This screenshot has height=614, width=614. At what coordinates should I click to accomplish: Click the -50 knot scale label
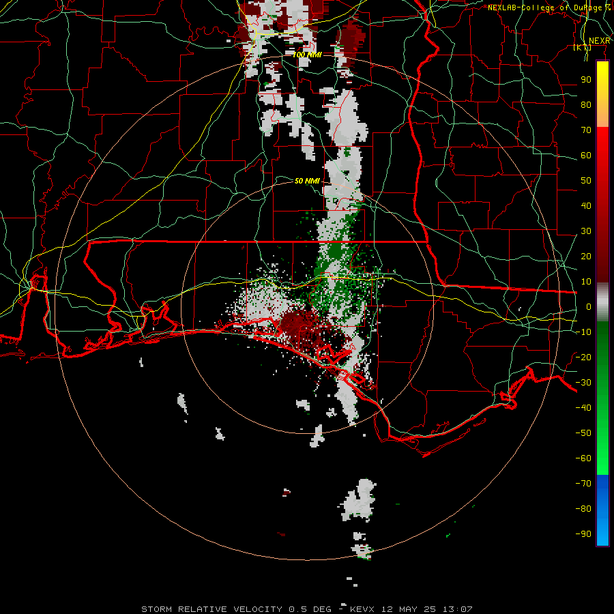click(x=583, y=433)
